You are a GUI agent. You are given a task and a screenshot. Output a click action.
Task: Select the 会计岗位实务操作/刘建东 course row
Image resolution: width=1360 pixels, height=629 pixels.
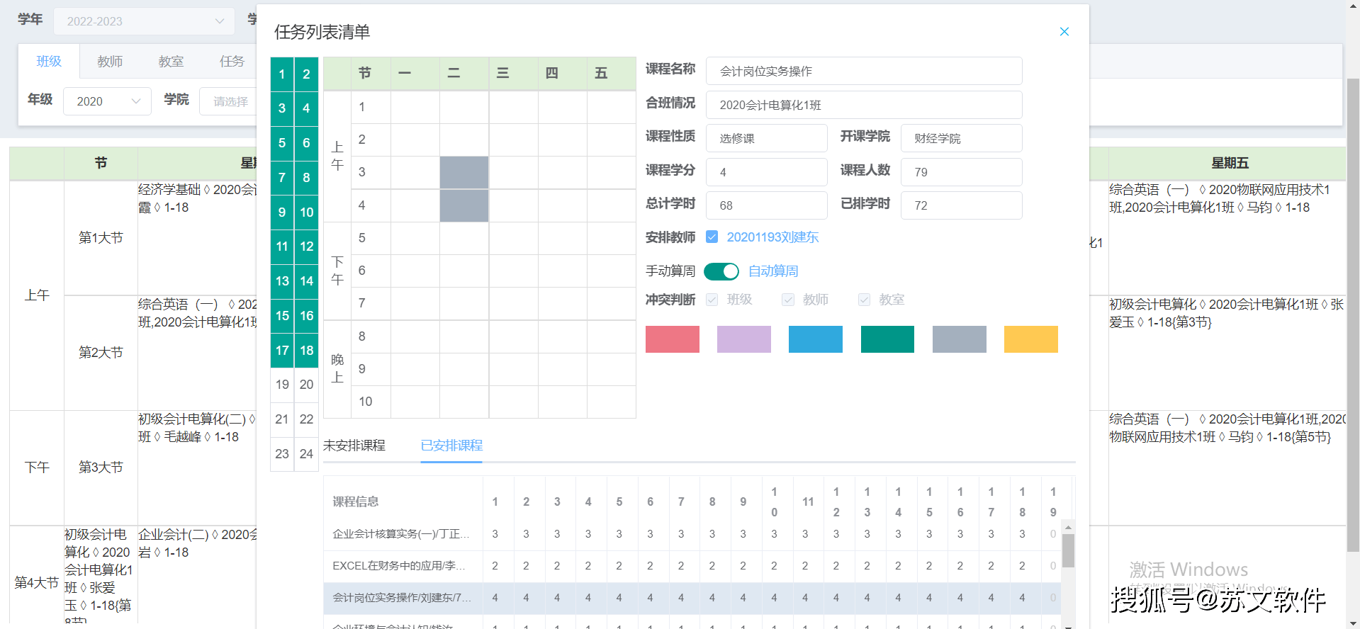click(x=692, y=598)
